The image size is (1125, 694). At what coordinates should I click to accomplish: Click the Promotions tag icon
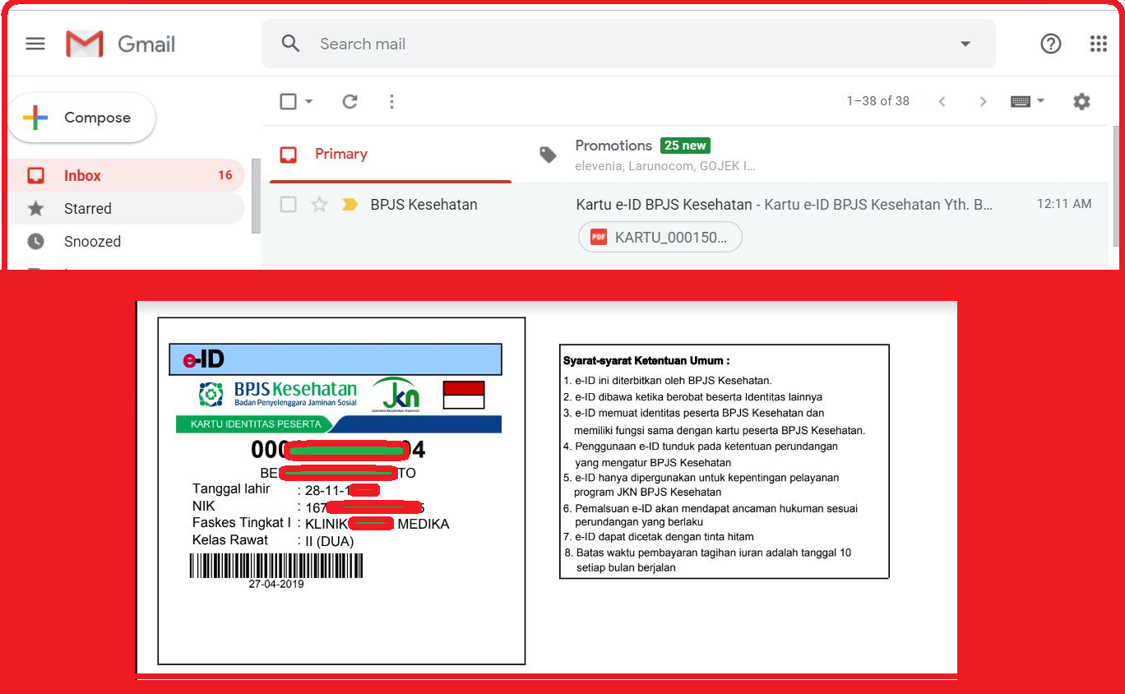point(547,154)
